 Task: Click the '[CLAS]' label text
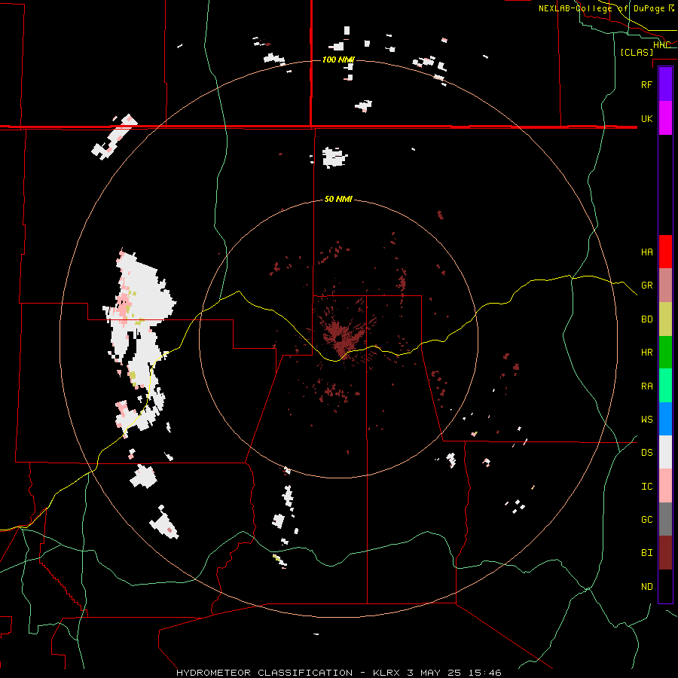(637, 52)
